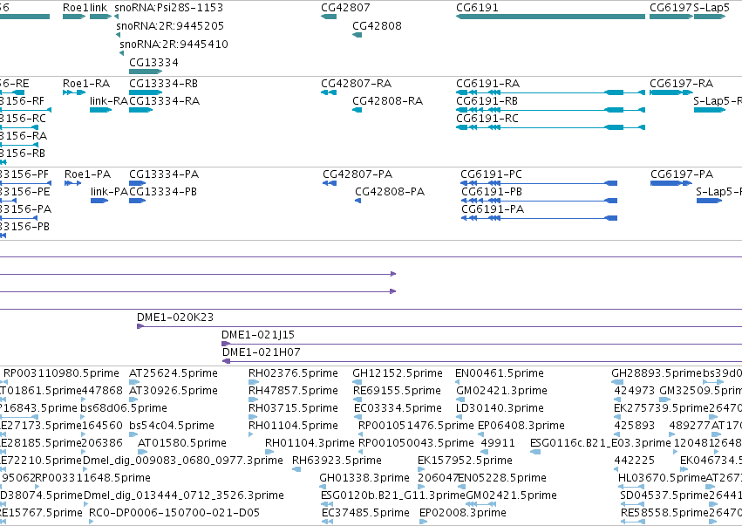Click EST GH01338.3prime
This screenshot has height=526, width=742.
click(364, 478)
